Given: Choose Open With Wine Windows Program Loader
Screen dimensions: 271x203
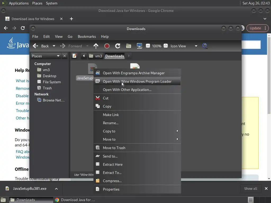Looking at the screenshot, I should coord(137,81).
